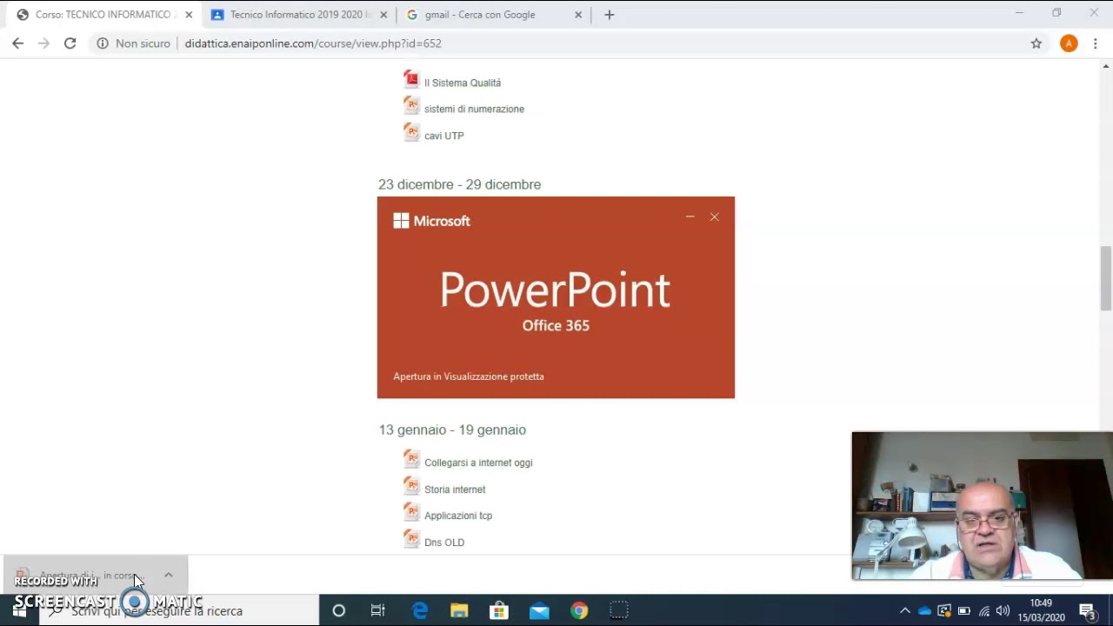Open the cavi UTP link

pos(444,136)
